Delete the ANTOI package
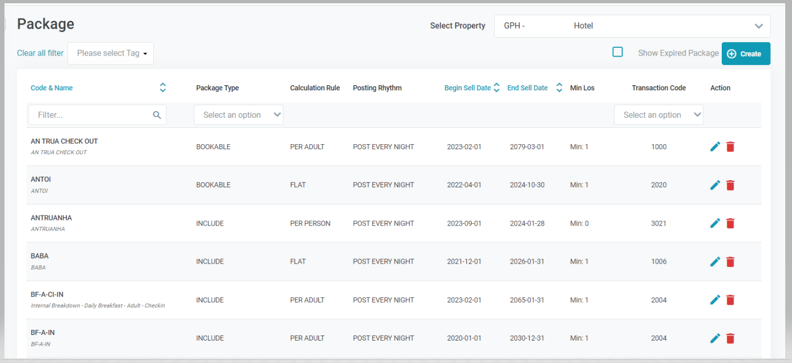 tap(730, 185)
